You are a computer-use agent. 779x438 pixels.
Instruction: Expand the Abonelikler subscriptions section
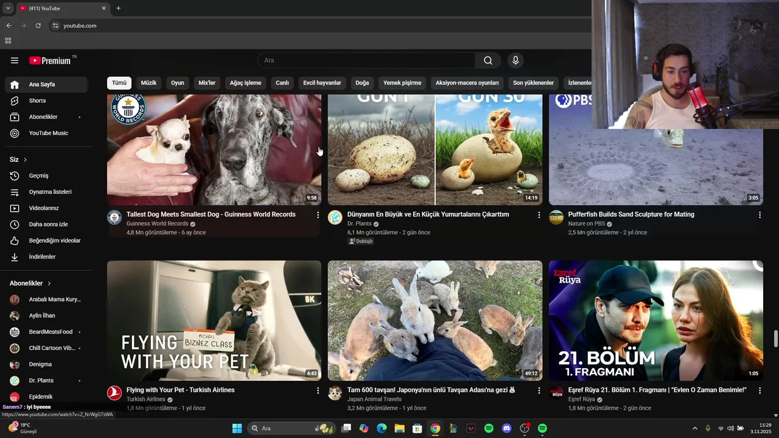click(x=30, y=283)
